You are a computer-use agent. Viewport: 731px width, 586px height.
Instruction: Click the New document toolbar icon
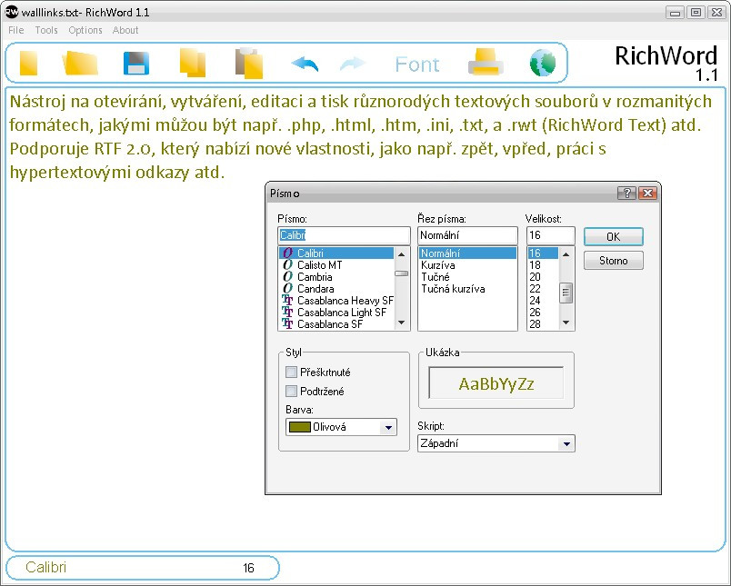pos(28,63)
